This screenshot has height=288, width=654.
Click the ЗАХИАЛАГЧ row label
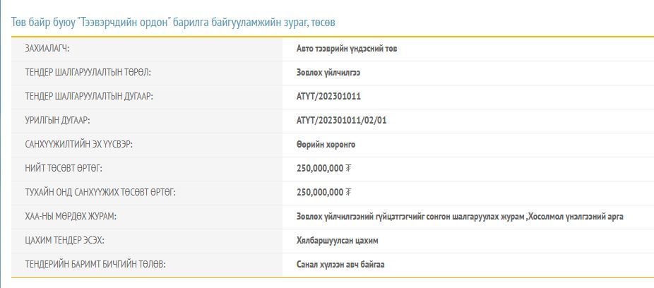pyautogui.click(x=47, y=49)
